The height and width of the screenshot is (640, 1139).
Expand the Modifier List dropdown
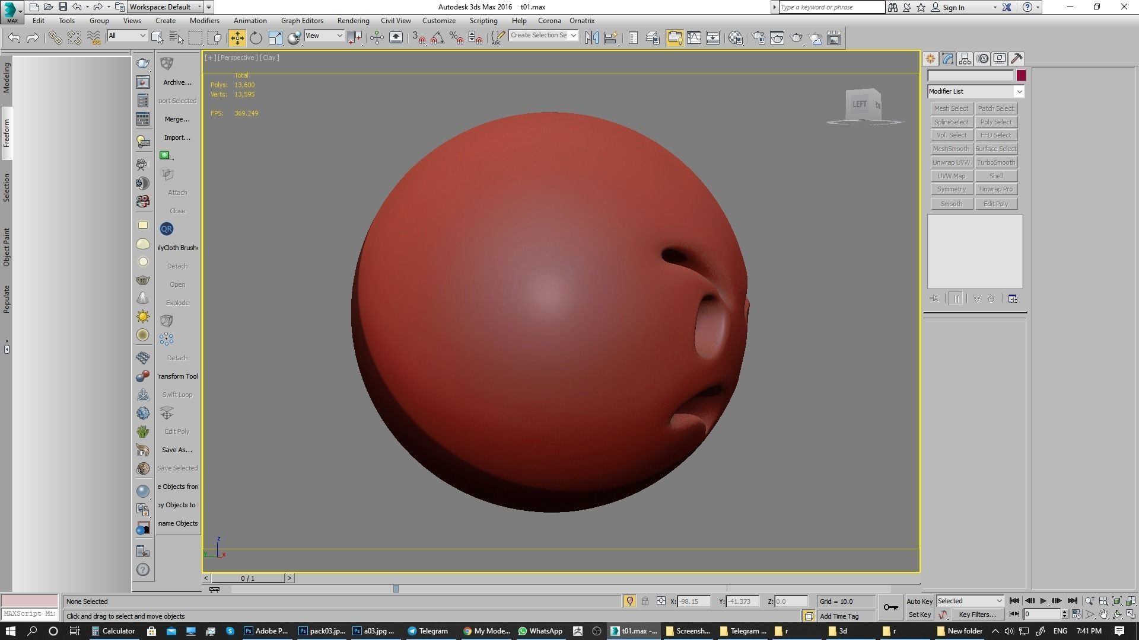[x=1019, y=91]
